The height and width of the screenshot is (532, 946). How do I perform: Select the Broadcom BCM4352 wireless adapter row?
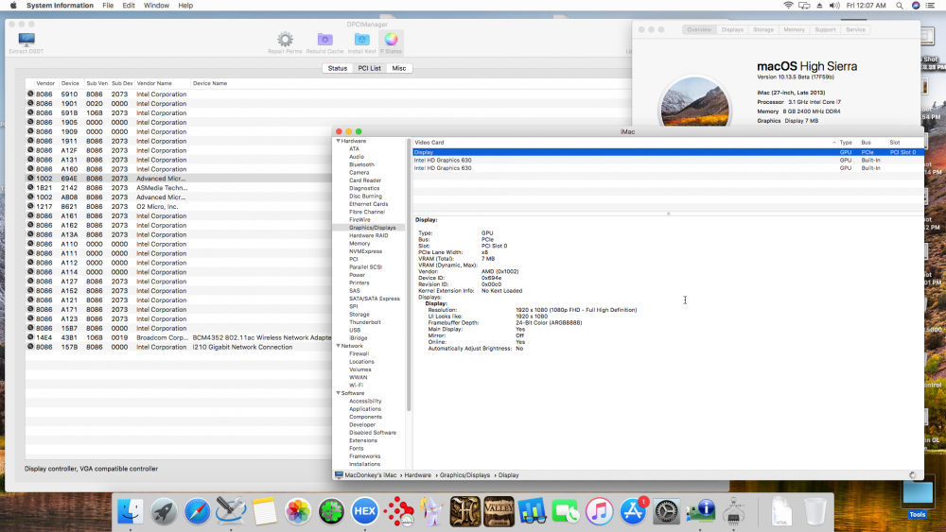[x=179, y=338]
